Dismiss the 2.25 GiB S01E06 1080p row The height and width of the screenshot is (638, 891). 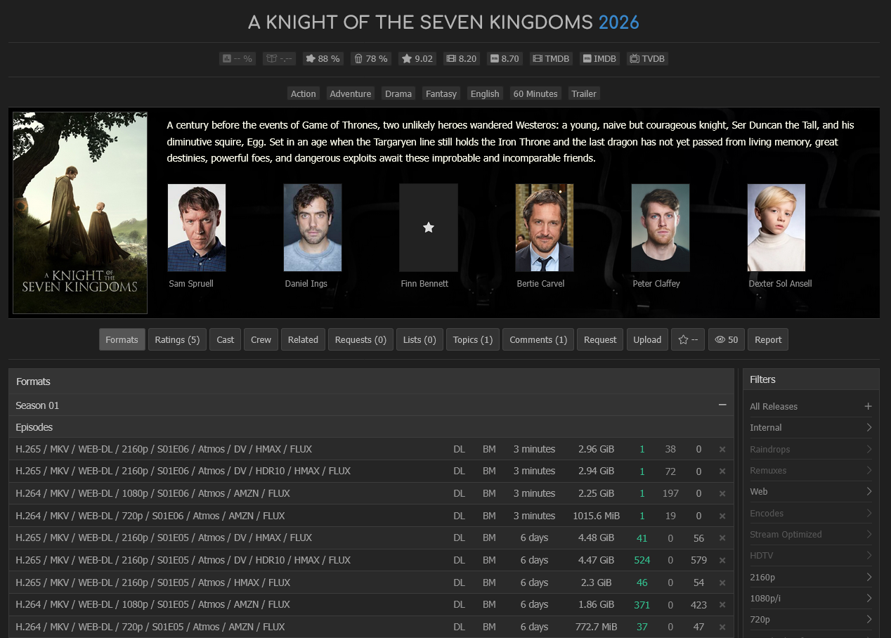[722, 493]
